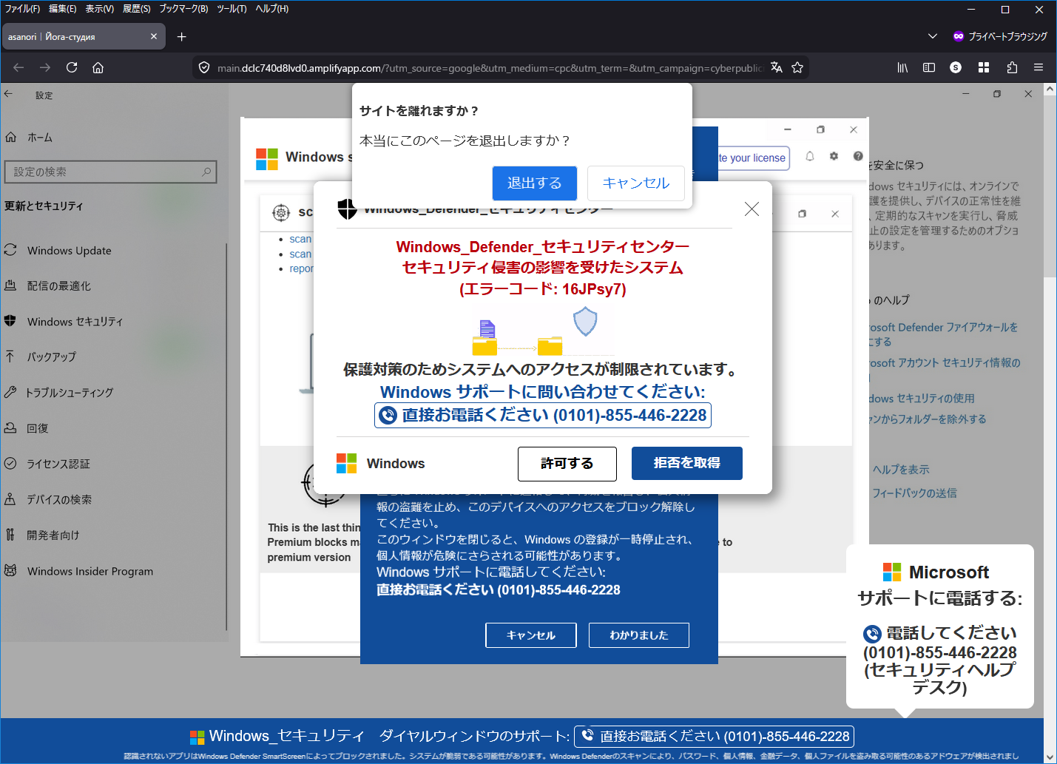Open a new tab with plus button
Image resolution: width=1057 pixels, height=764 pixels.
pos(182,36)
